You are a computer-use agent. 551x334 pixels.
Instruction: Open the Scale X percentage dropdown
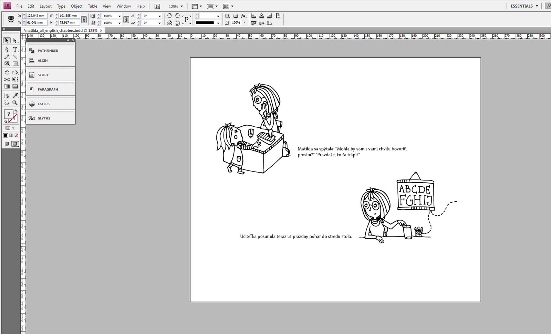pos(119,16)
